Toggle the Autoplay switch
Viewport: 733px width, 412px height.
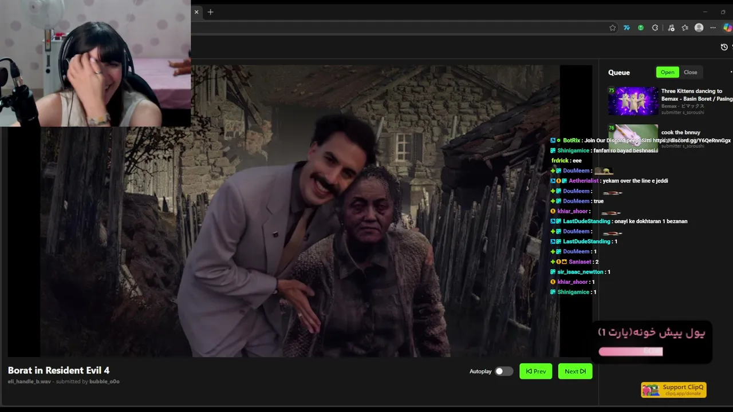click(504, 371)
